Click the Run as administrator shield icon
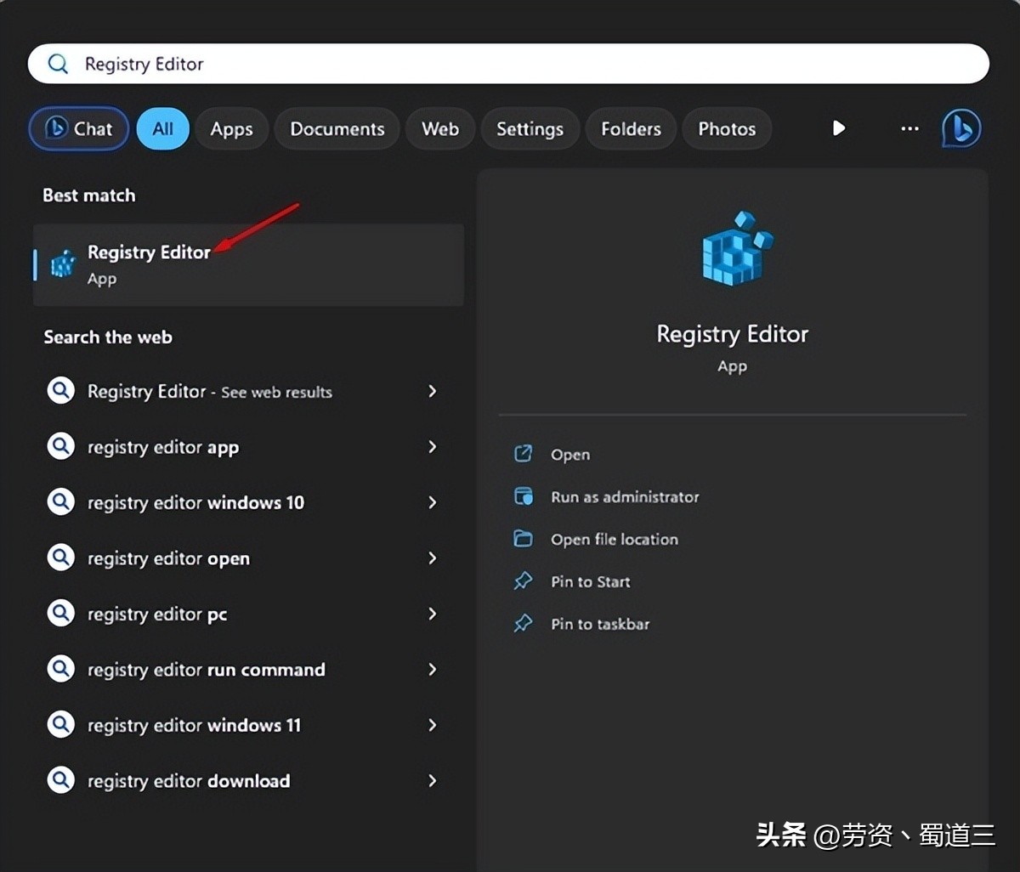The height and width of the screenshot is (872, 1020). (524, 496)
